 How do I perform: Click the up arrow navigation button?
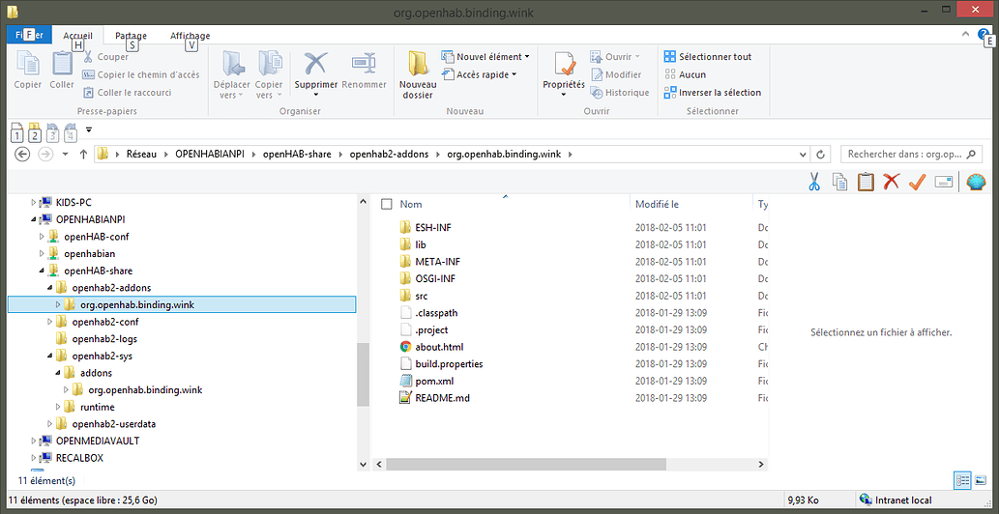point(84,155)
